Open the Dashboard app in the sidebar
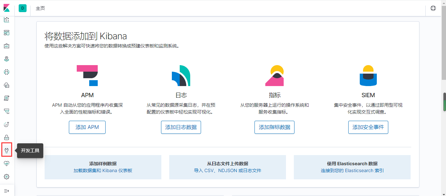This screenshot has height=196, width=446. [x=7, y=33]
